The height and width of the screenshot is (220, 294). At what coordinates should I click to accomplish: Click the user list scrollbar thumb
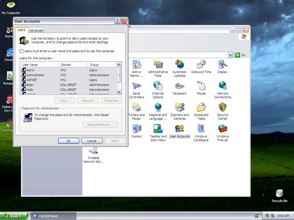point(119,75)
